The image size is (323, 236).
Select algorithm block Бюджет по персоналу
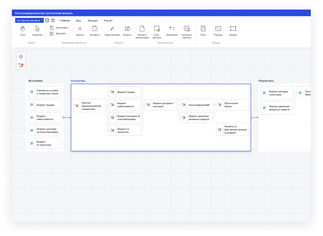(x=125, y=131)
